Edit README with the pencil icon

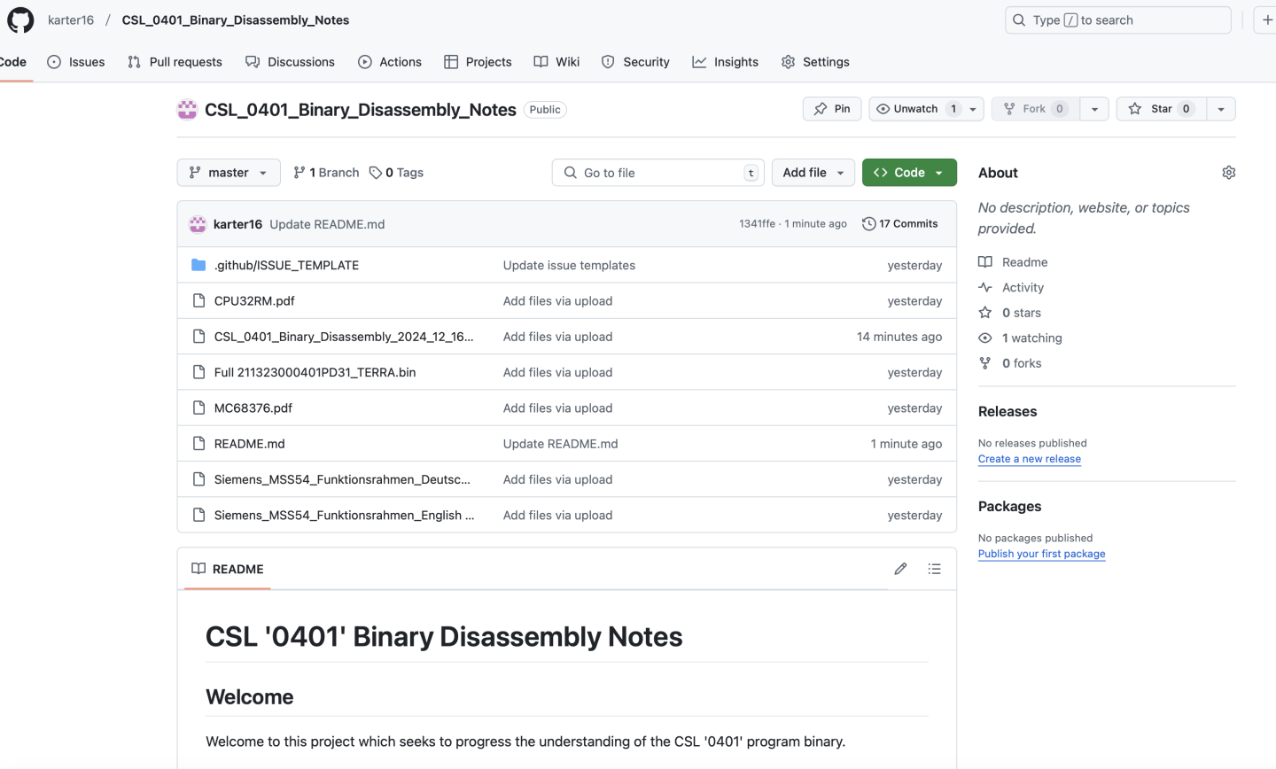coord(900,569)
